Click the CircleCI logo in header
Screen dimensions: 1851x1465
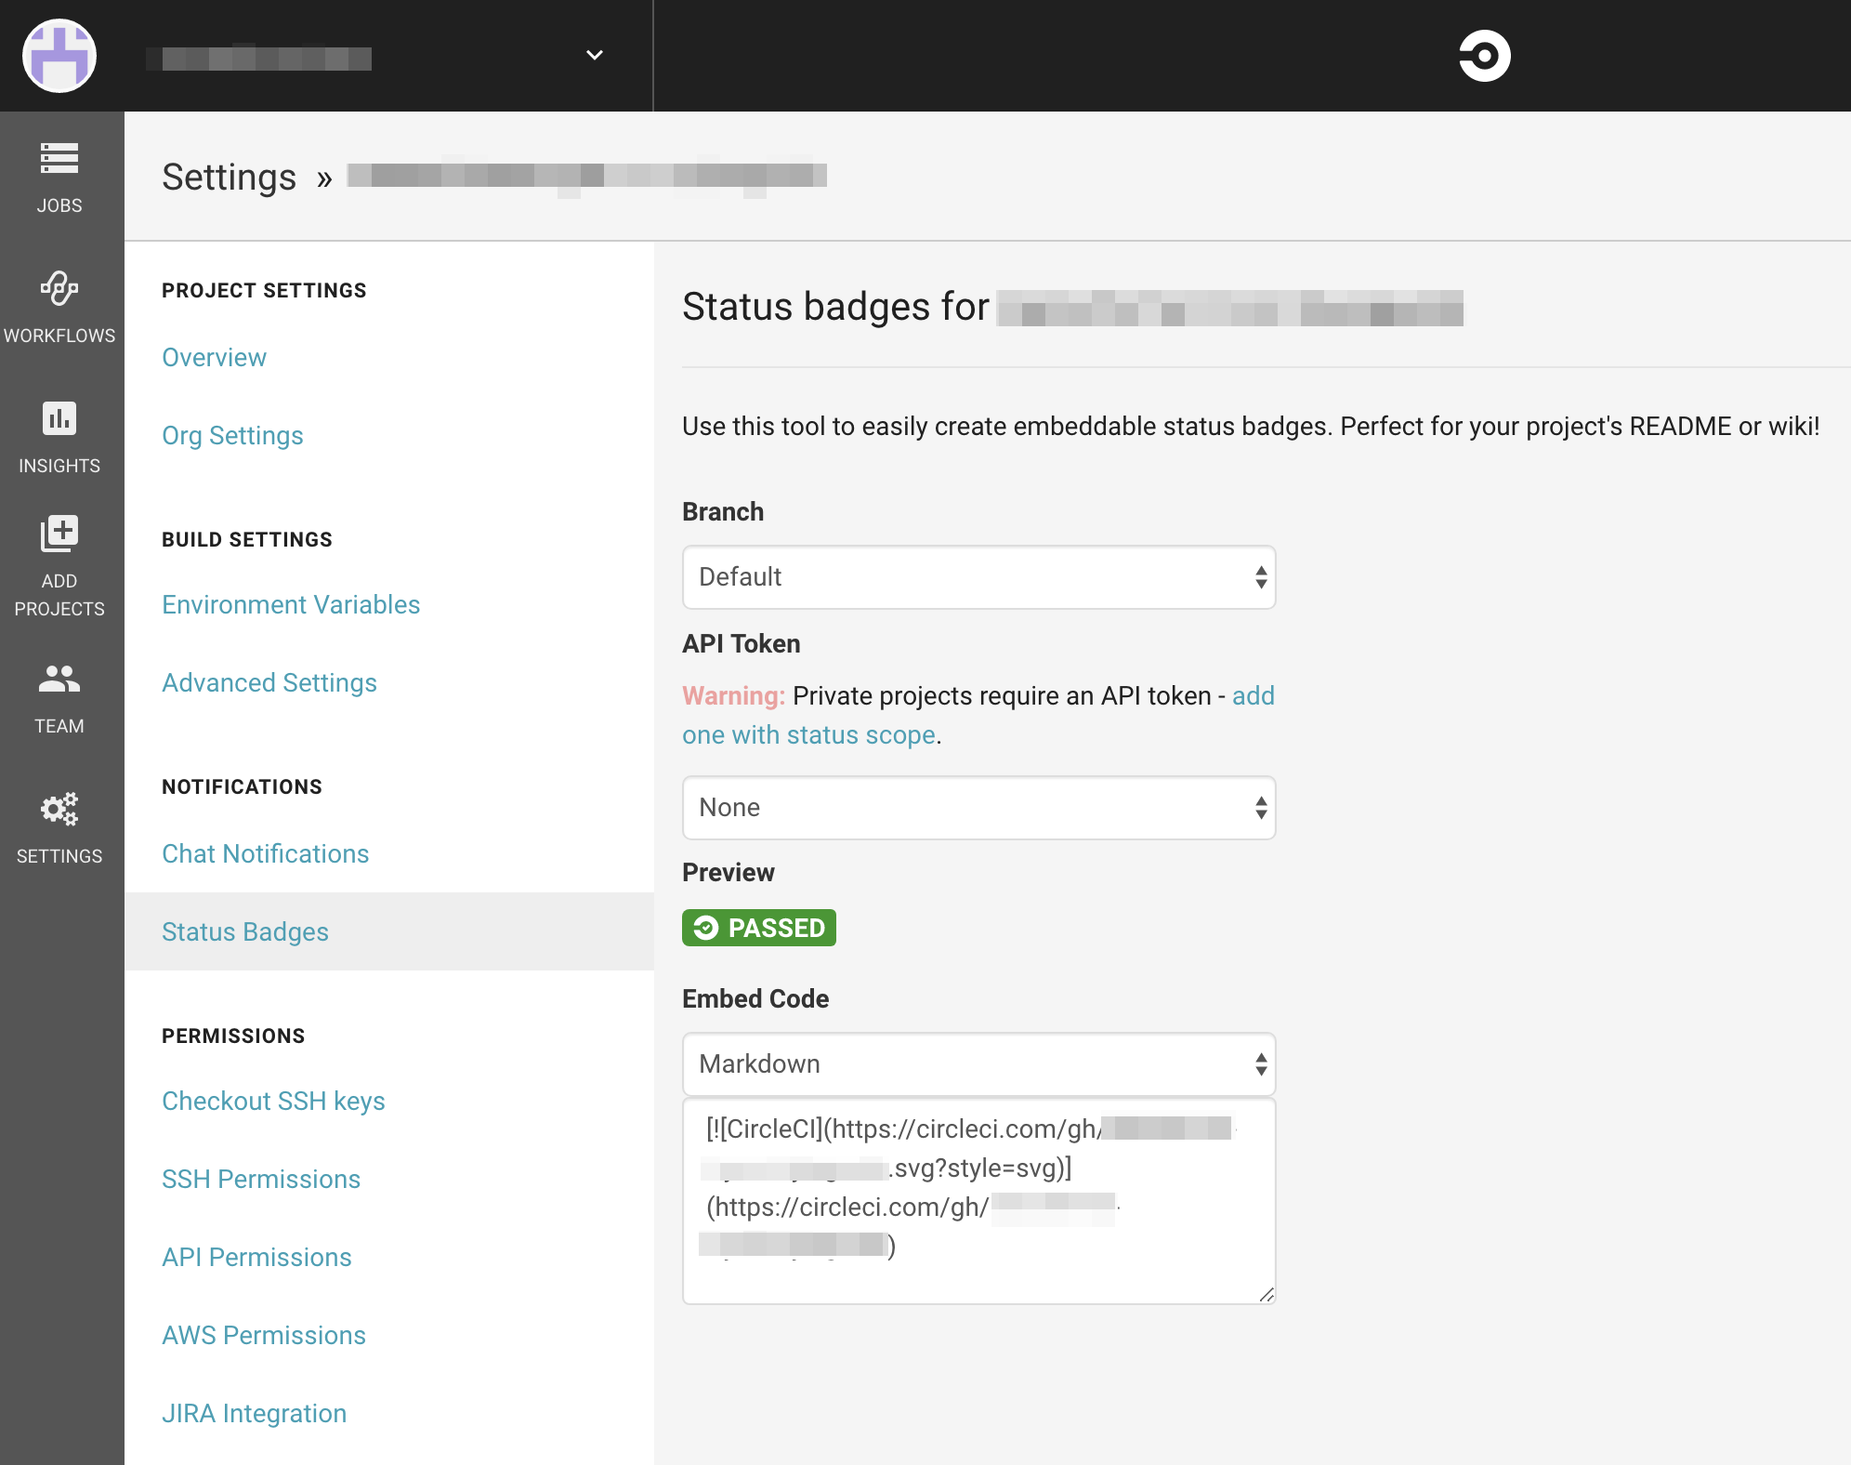(1484, 56)
